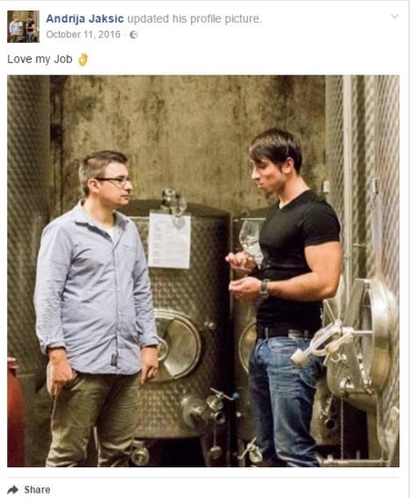
Task: Click the red container at photo edge
Action: pos(15,412)
